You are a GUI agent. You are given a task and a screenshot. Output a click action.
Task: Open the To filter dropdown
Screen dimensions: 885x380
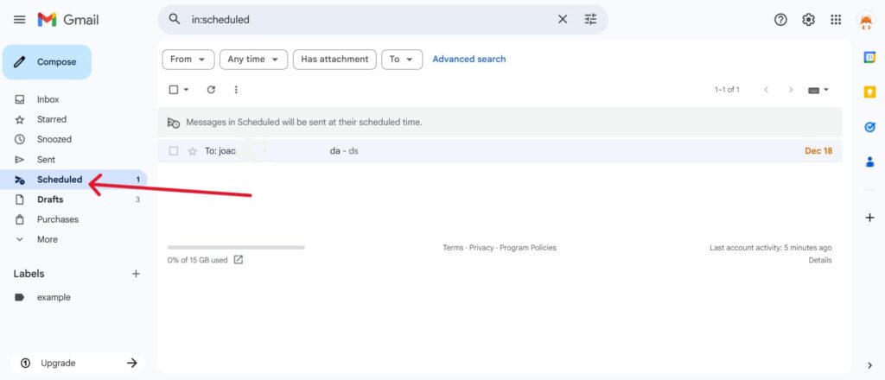[402, 60]
